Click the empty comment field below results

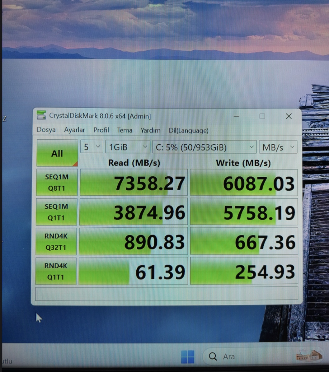click(167, 293)
